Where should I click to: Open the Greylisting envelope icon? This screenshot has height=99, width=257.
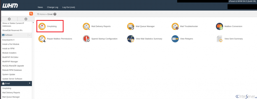click(42, 26)
